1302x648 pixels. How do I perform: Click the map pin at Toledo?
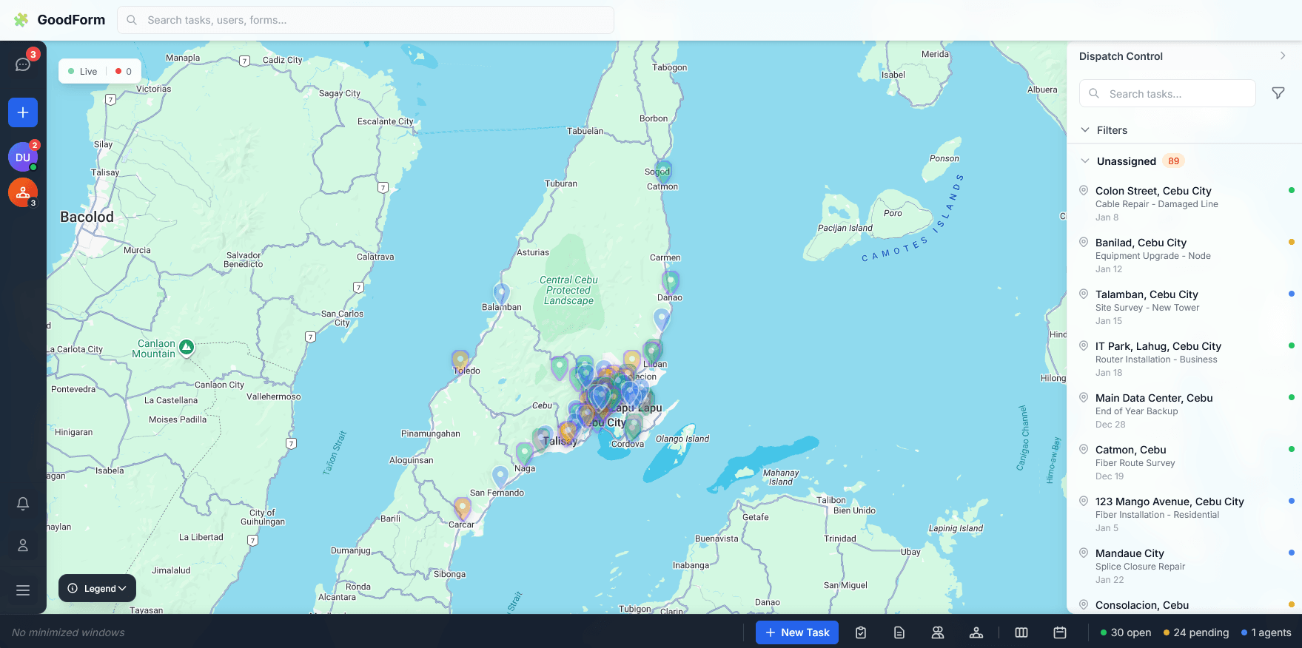click(460, 362)
